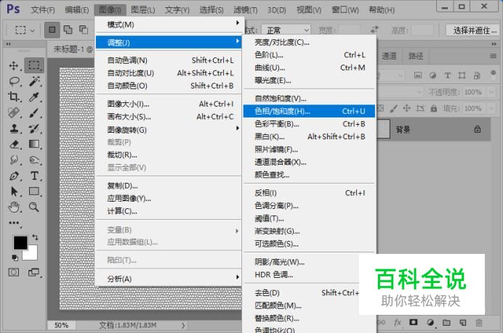Choose 亮度/对比度(C)... menu item

click(x=309, y=42)
